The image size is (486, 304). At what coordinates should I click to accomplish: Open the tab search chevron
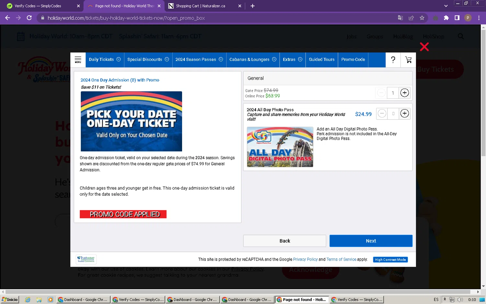click(x=446, y=6)
